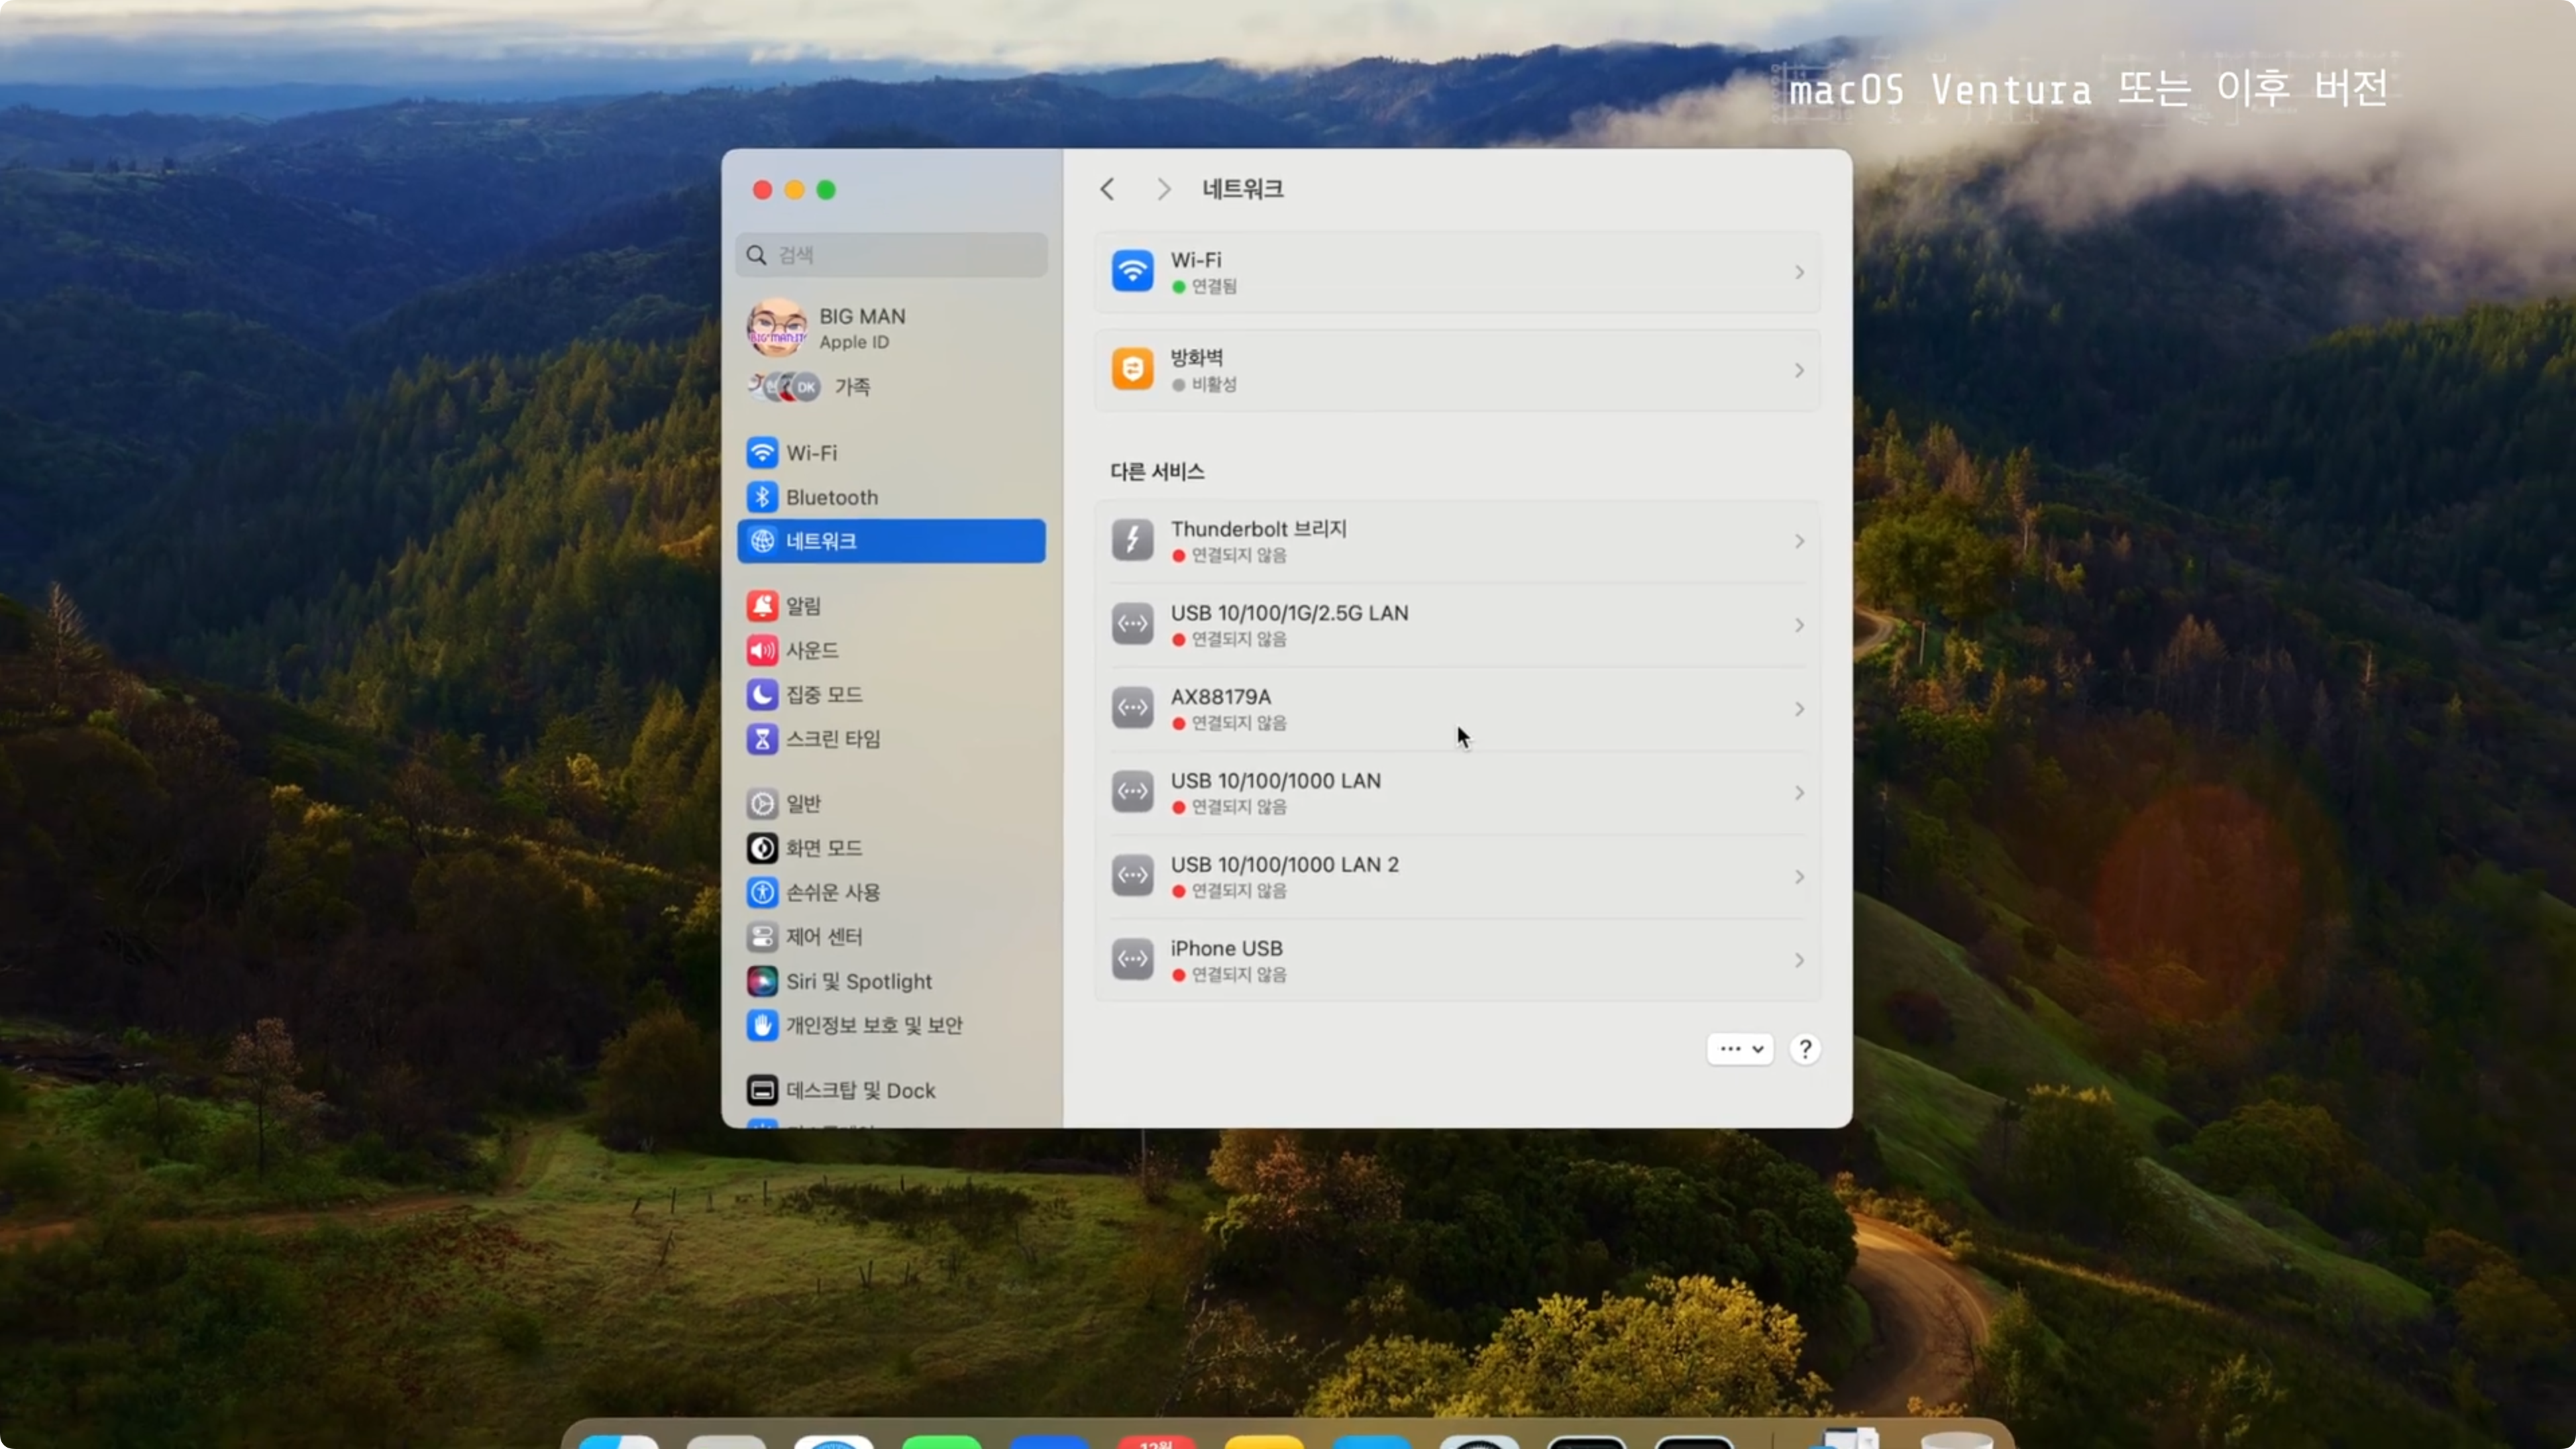The image size is (2576, 1449).
Task: Open the three-dots action dropdown
Action: pos(1739,1049)
